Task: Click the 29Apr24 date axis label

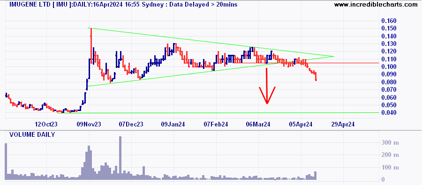Action: point(343,125)
